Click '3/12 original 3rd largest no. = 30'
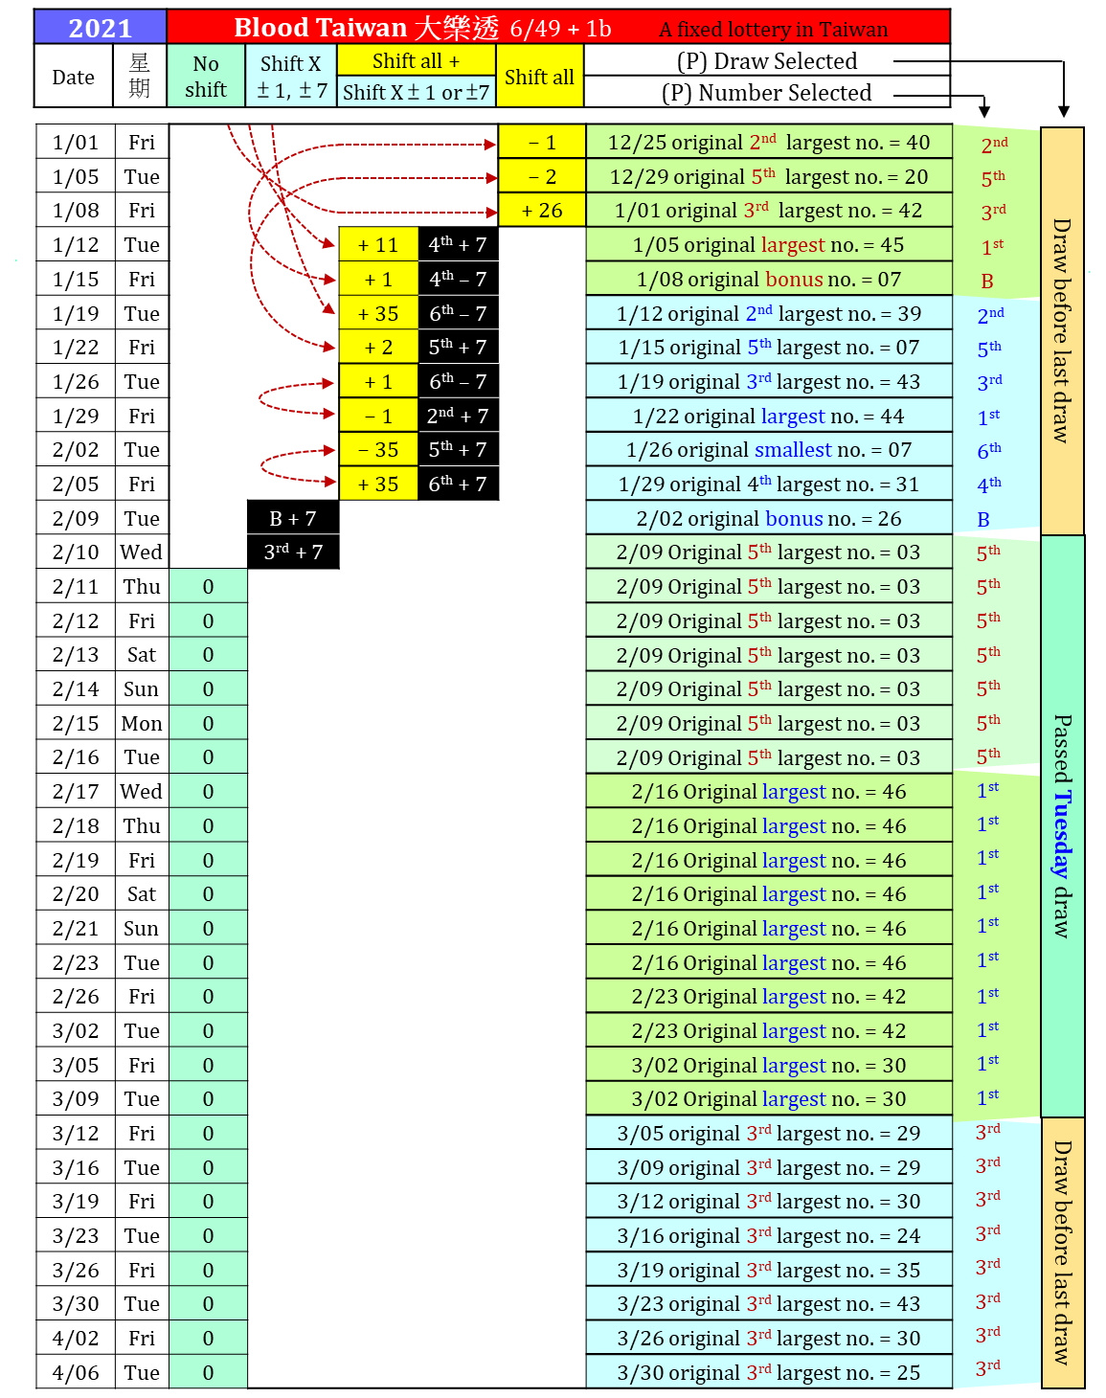This screenshot has height=1398, width=1106. tap(769, 1201)
